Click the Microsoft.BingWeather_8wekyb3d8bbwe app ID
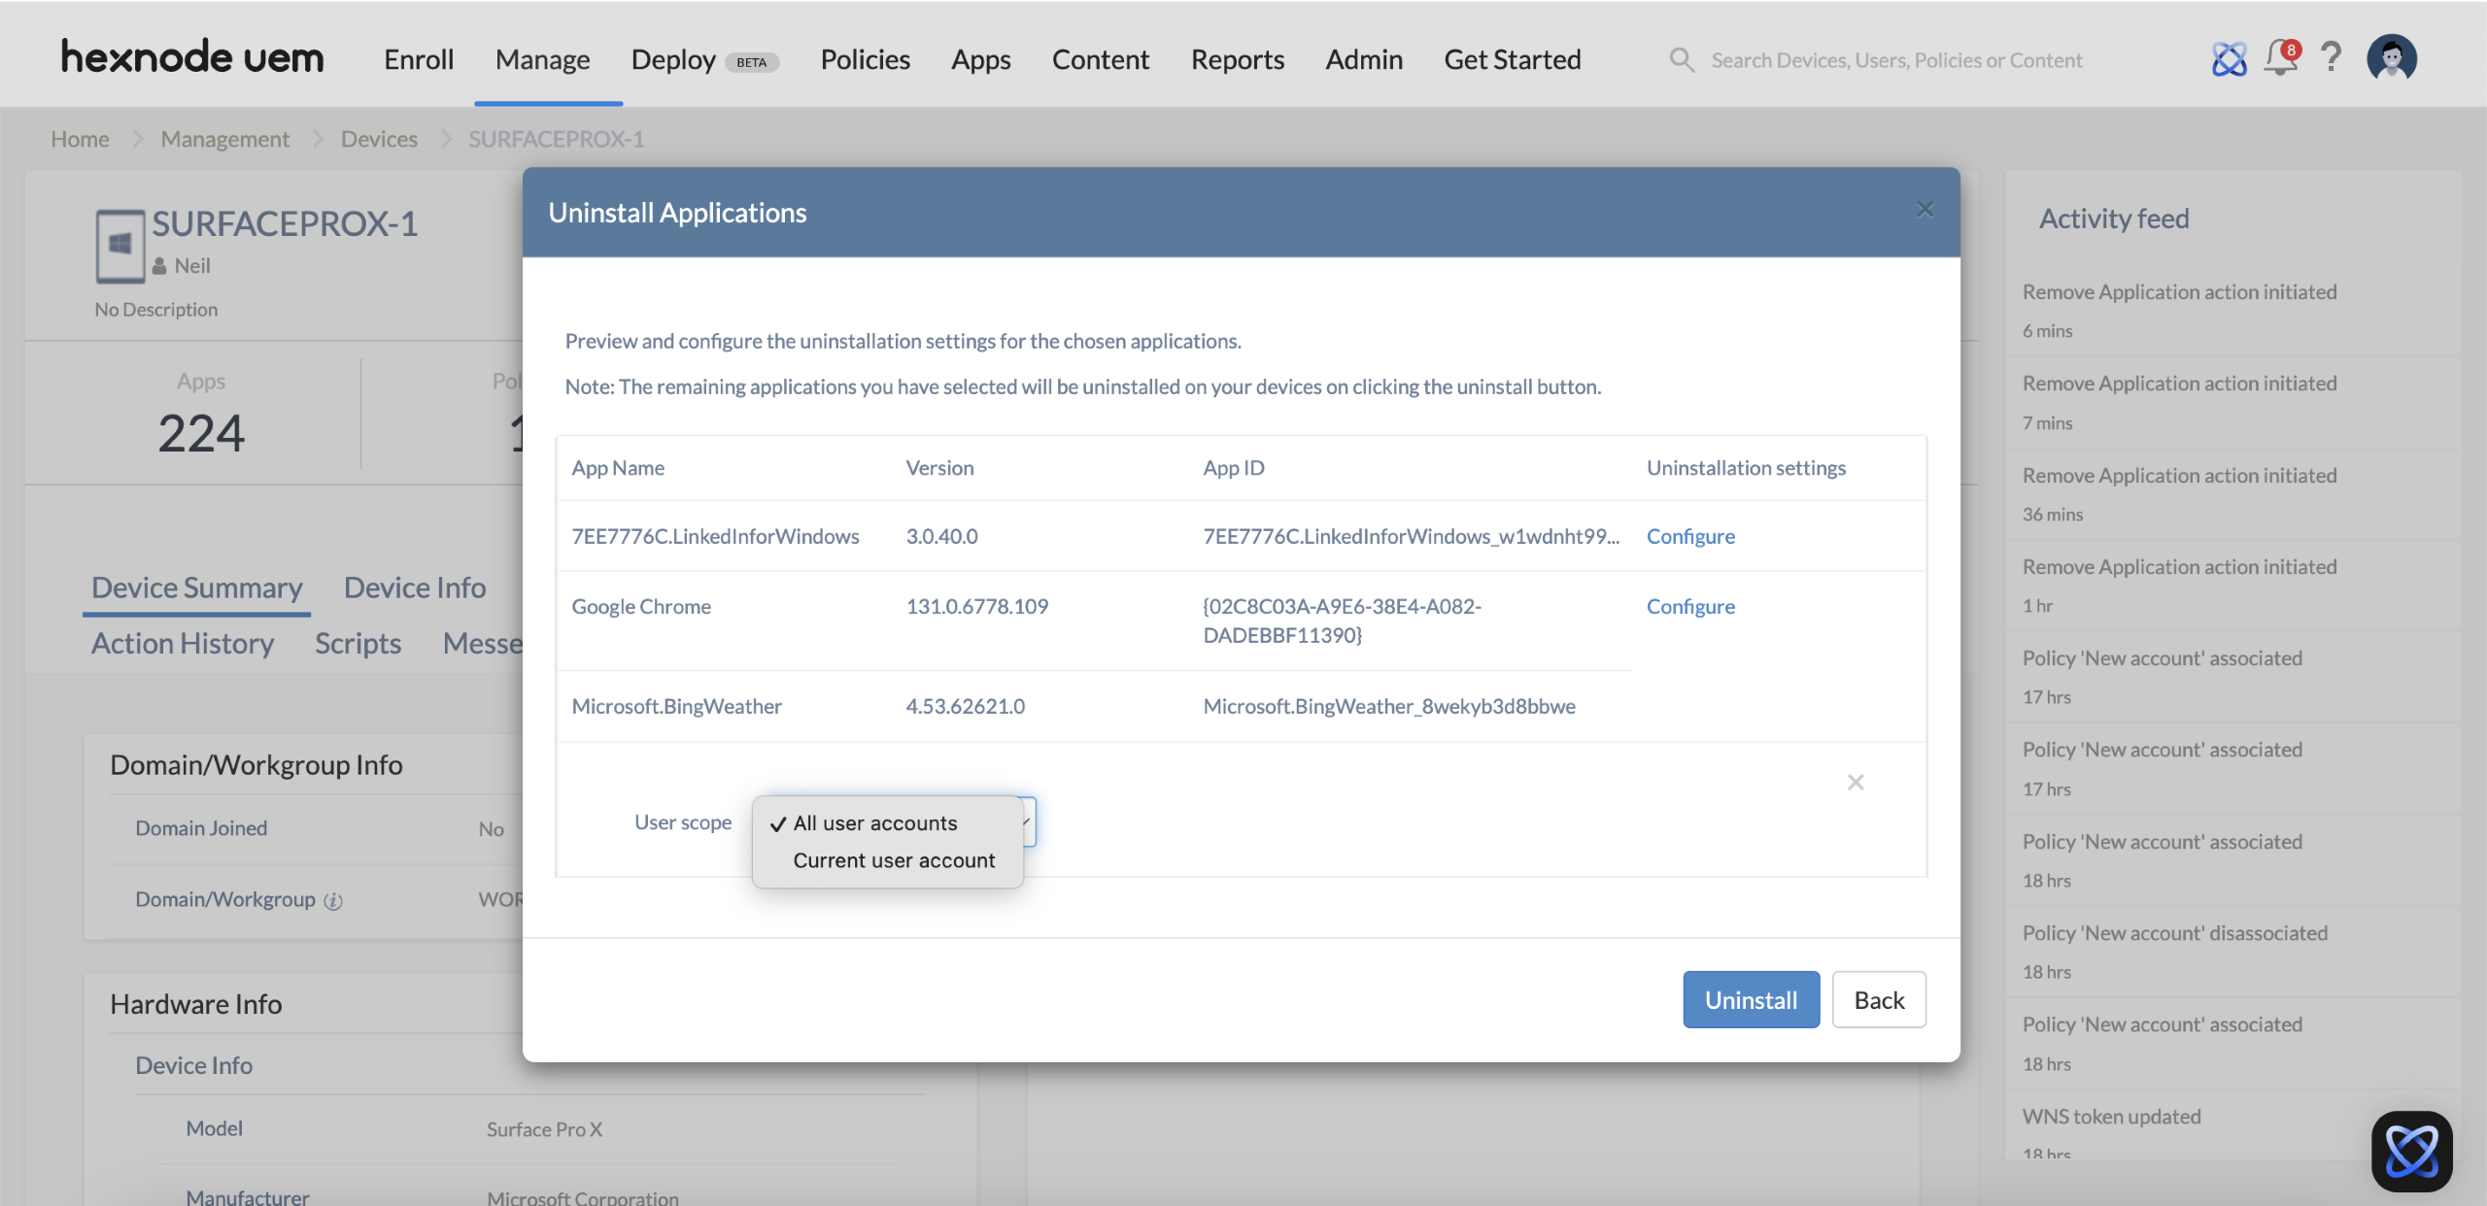The height and width of the screenshot is (1206, 2487). (1389, 706)
